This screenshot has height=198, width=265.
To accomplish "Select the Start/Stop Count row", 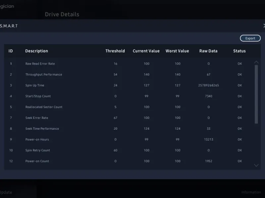I will click(129, 96).
